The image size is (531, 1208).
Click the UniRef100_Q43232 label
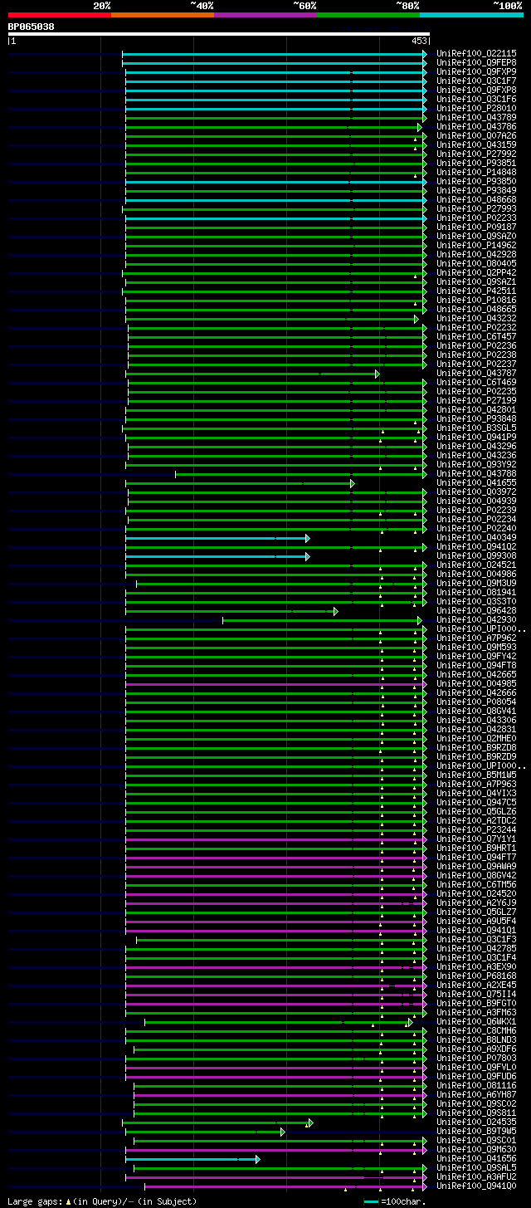click(x=476, y=319)
